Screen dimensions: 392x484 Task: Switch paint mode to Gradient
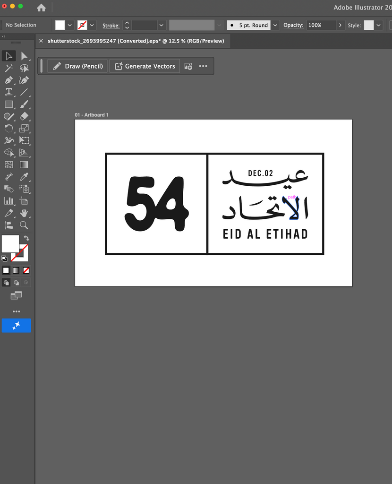(16, 270)
